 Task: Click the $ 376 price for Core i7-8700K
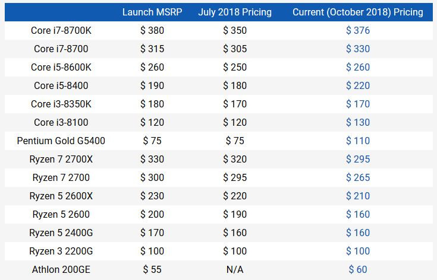pos(358,30)
